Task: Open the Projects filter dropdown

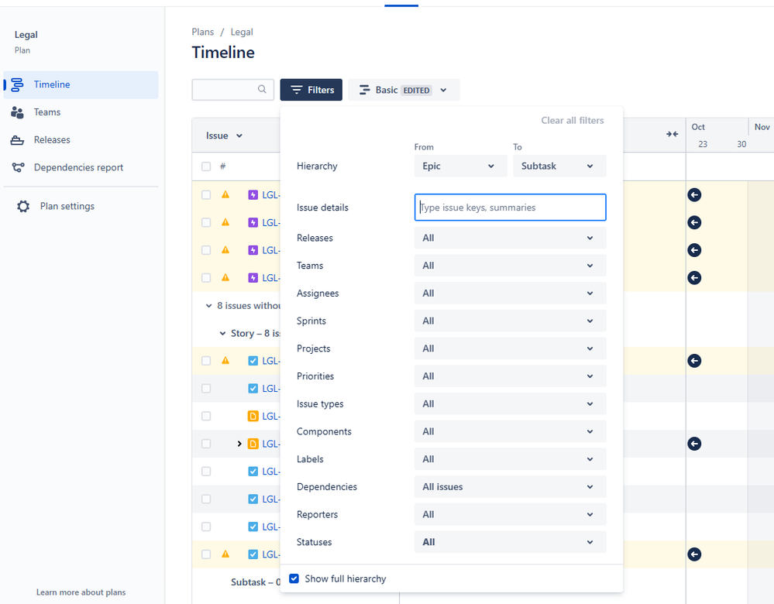Action: click(x=510, y=348)
